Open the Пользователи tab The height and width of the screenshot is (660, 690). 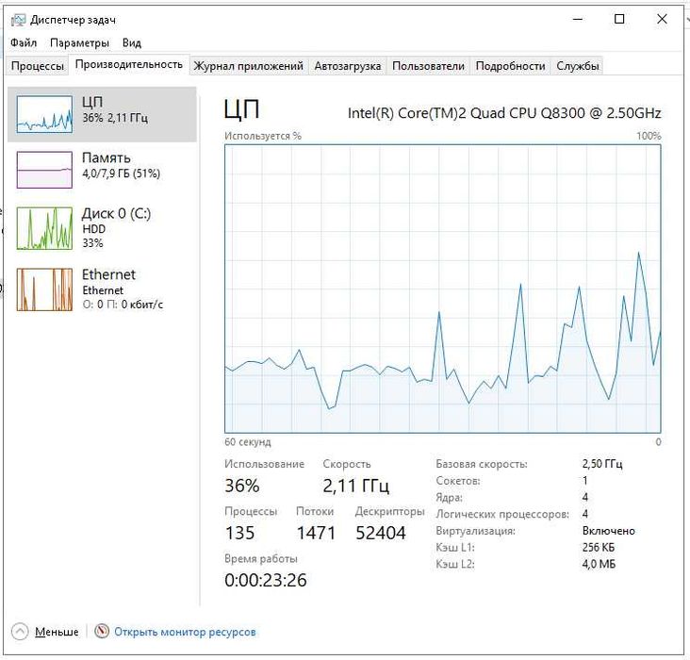pos(428,66)
